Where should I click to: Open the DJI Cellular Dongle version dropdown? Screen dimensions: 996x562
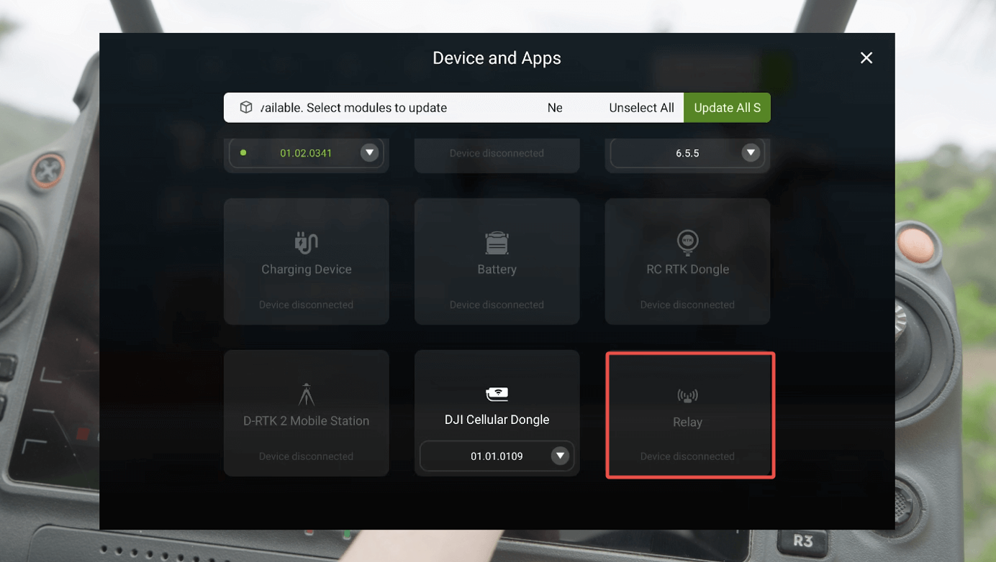coord(560,456)
